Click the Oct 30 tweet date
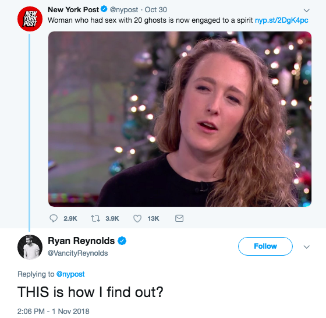Image resolution: width=326 pixels, height=318 pixels. coord(156,9)
